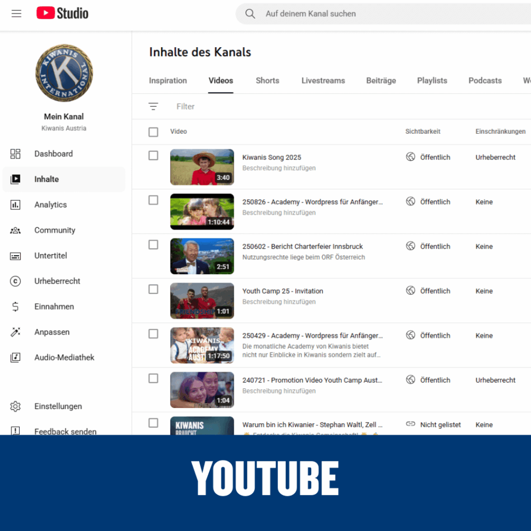This screenshot has height=531, width=531.
Task: Open the filter list icon
Action: pyautogui.click(x=153, y=106)
